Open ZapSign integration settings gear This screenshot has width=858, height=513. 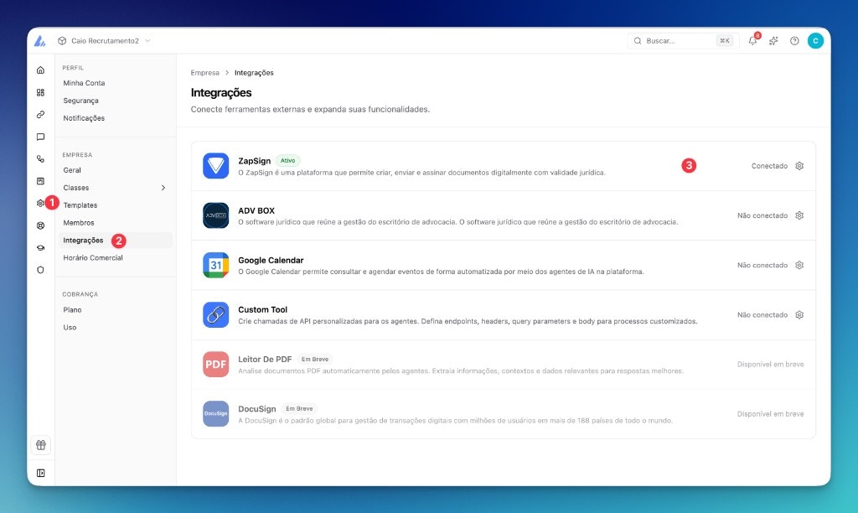point(799,166)
